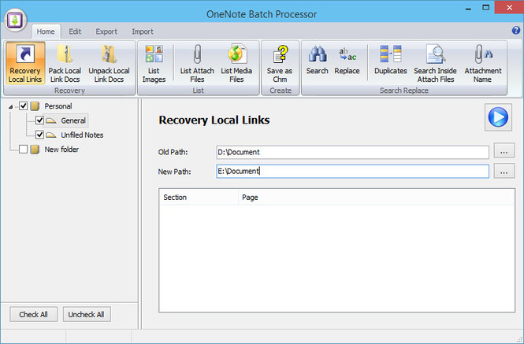Uncheck the Personal notebook checkbox
The image size is (524, 344).
[24, 106]
